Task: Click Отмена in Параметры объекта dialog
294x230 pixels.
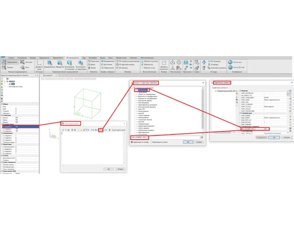Action: 287,137
